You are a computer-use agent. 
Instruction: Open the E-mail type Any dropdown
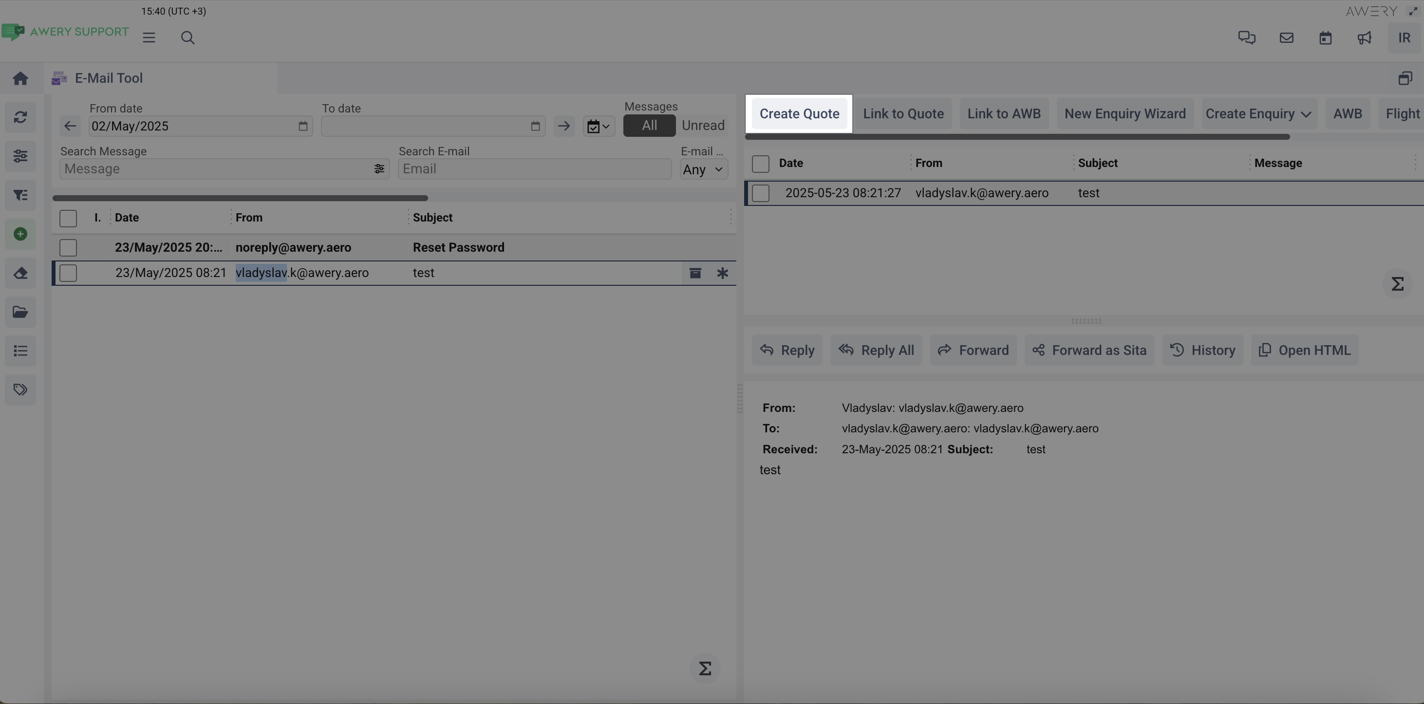[703, 169]
